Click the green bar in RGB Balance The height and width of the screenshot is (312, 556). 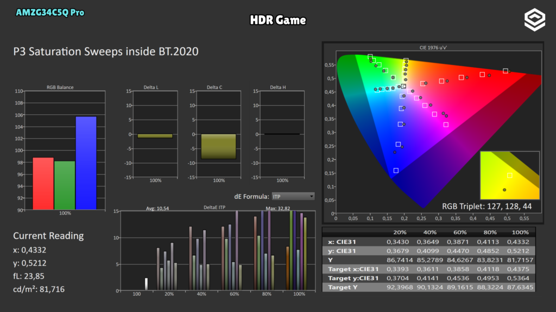pos(65,185)
